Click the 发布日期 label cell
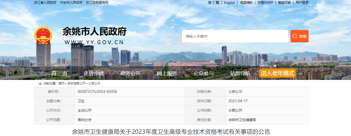The height and width of the screenshot is (136, 351). [205, 101]
